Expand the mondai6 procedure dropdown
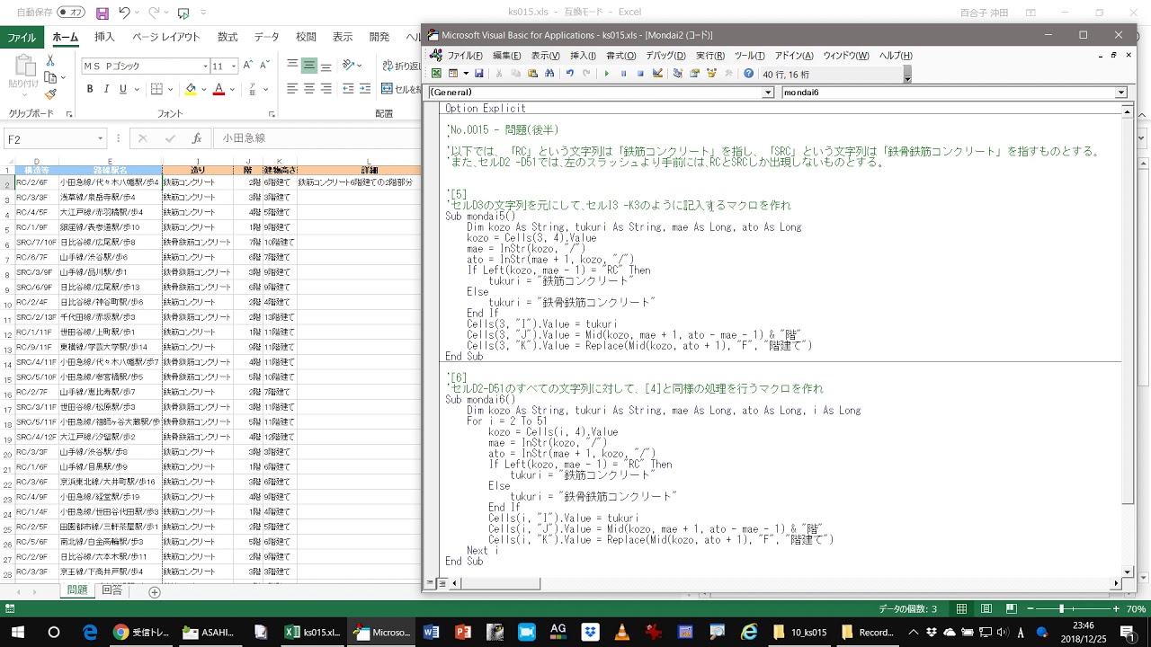Image resolution: width=1151 pixels, height=647 pixels. pos(1120,93)
